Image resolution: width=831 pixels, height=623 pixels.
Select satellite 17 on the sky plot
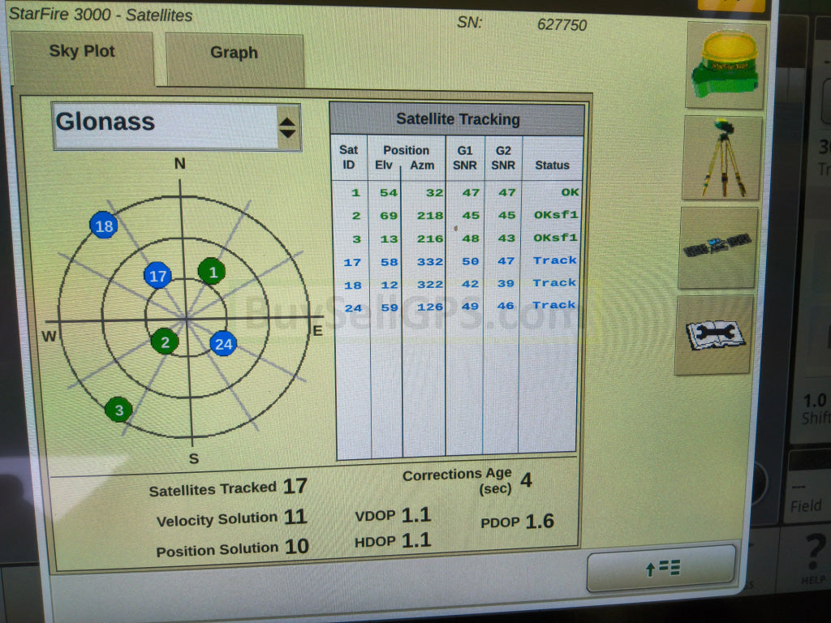click(x=157, y=276)
